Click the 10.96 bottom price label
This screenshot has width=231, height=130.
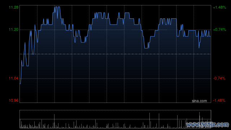14,100
